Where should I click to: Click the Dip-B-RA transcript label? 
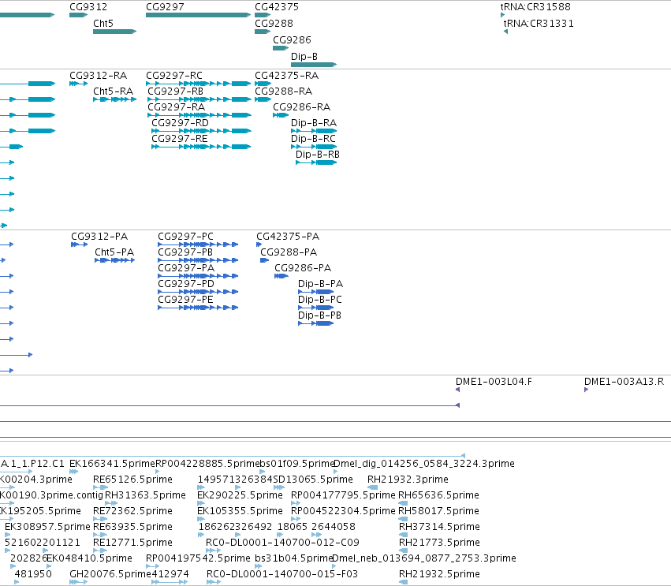pos(314,123)
